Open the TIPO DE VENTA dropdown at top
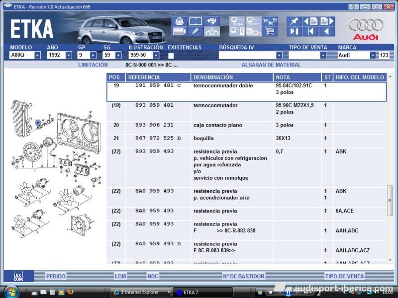The image size is (398, 298). 323,55
